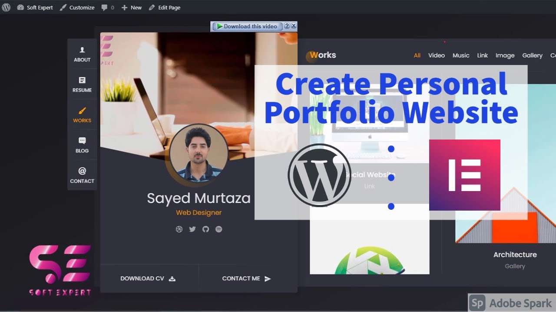The width and height of the screenshot is (556, 312).
Task: Click the Spotify social icon
Action: tap(219, 229)
